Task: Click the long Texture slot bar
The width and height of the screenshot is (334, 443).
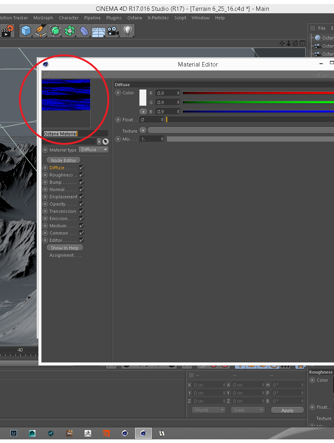Action: pyautogui.click(x=241, y=131)
